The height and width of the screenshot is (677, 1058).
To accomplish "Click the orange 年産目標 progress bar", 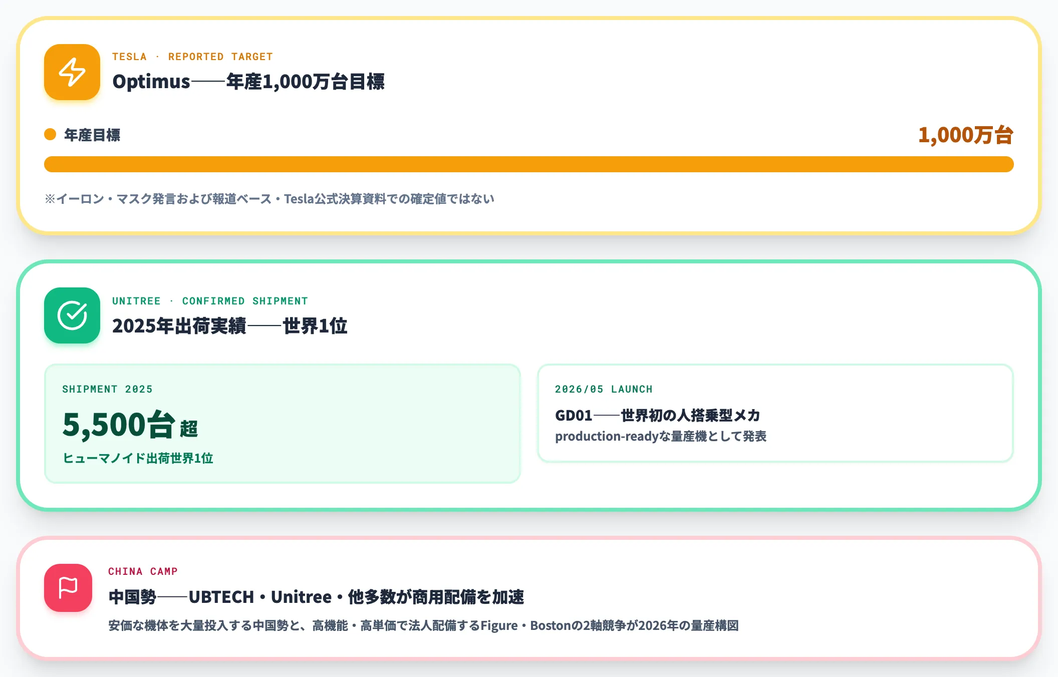I will tap(529, 164).
